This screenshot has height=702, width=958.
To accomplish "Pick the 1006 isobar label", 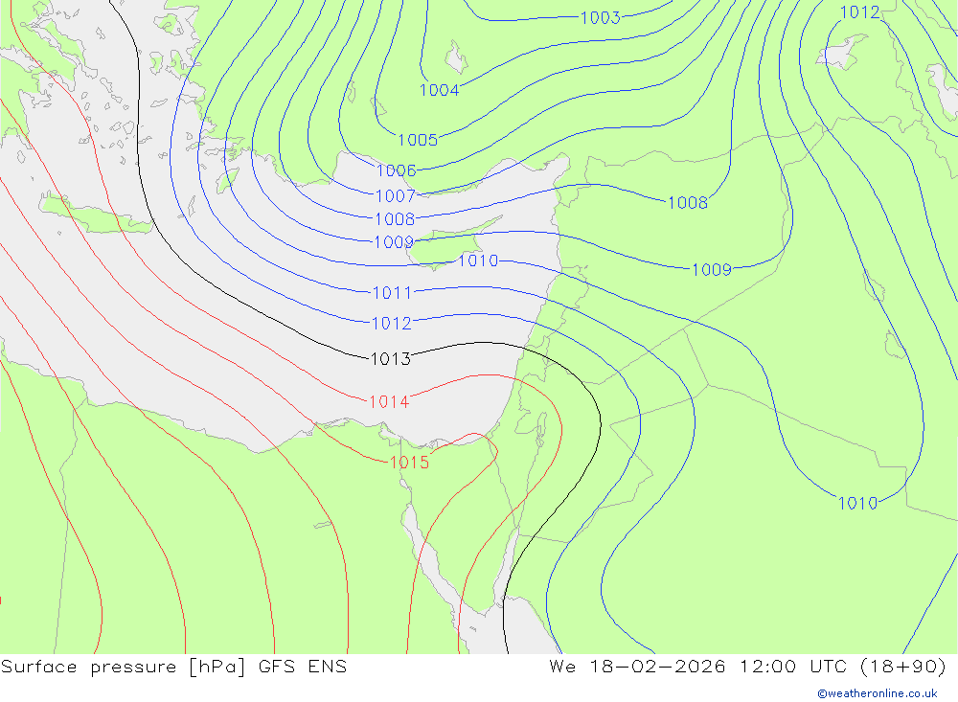I will pos(396,170).
